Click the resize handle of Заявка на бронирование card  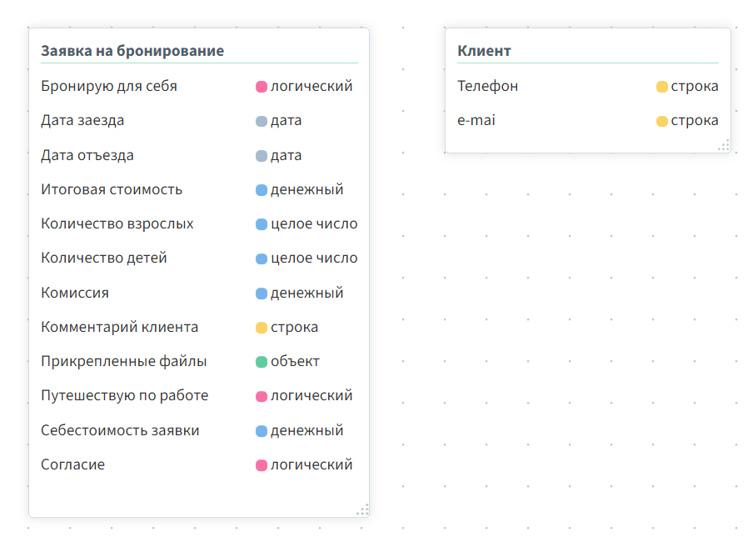(362, 509)
